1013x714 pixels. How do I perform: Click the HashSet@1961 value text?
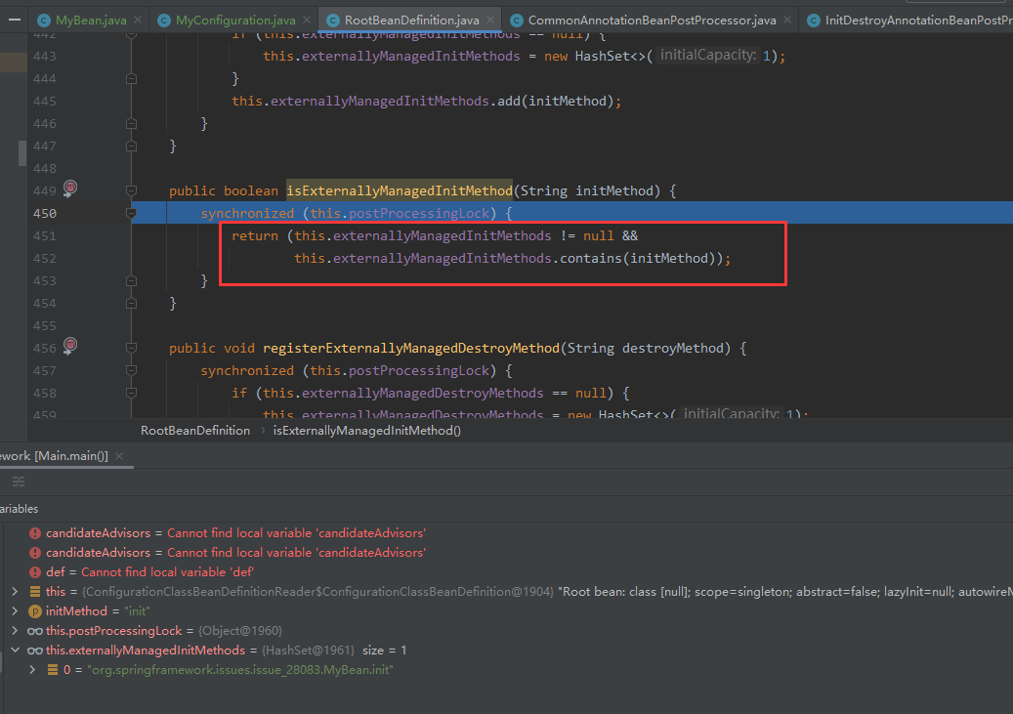coord(308,651)
